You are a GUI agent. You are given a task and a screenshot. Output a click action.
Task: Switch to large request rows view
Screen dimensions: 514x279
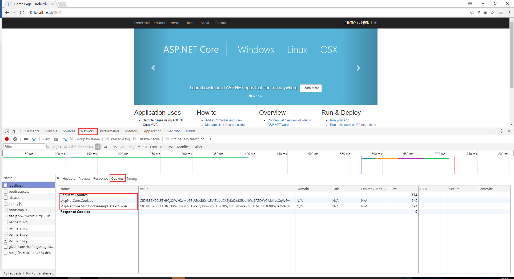(x=56, y=139)
